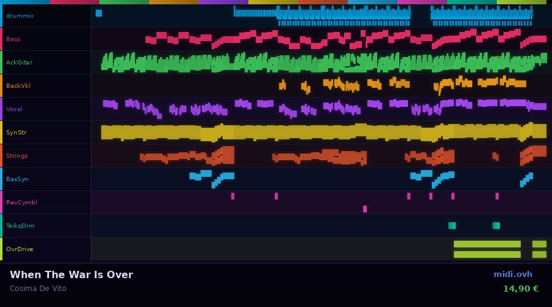
Task: Click the artist name Cosima De Vito
Action: click(38, 289)
